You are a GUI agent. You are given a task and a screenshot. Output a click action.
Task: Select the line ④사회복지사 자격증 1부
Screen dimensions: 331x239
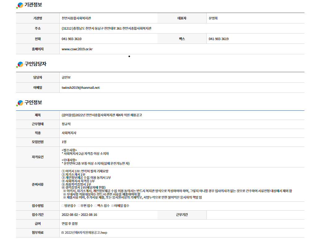[78, 181]
